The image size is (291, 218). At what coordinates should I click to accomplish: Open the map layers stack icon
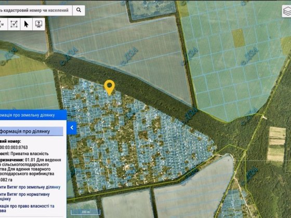pyautogui.click(x=287, y=11)
